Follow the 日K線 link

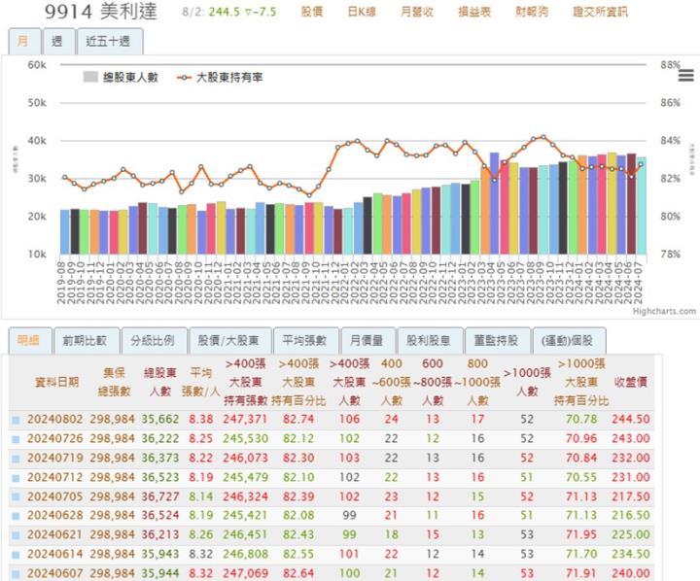click(x=362, y=12)
